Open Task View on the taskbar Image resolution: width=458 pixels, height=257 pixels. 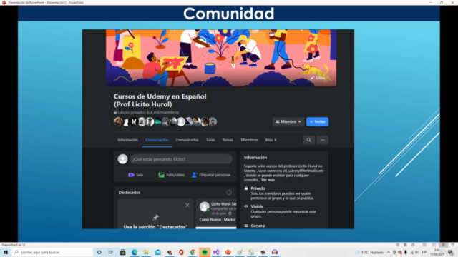[x=111, y=252]
